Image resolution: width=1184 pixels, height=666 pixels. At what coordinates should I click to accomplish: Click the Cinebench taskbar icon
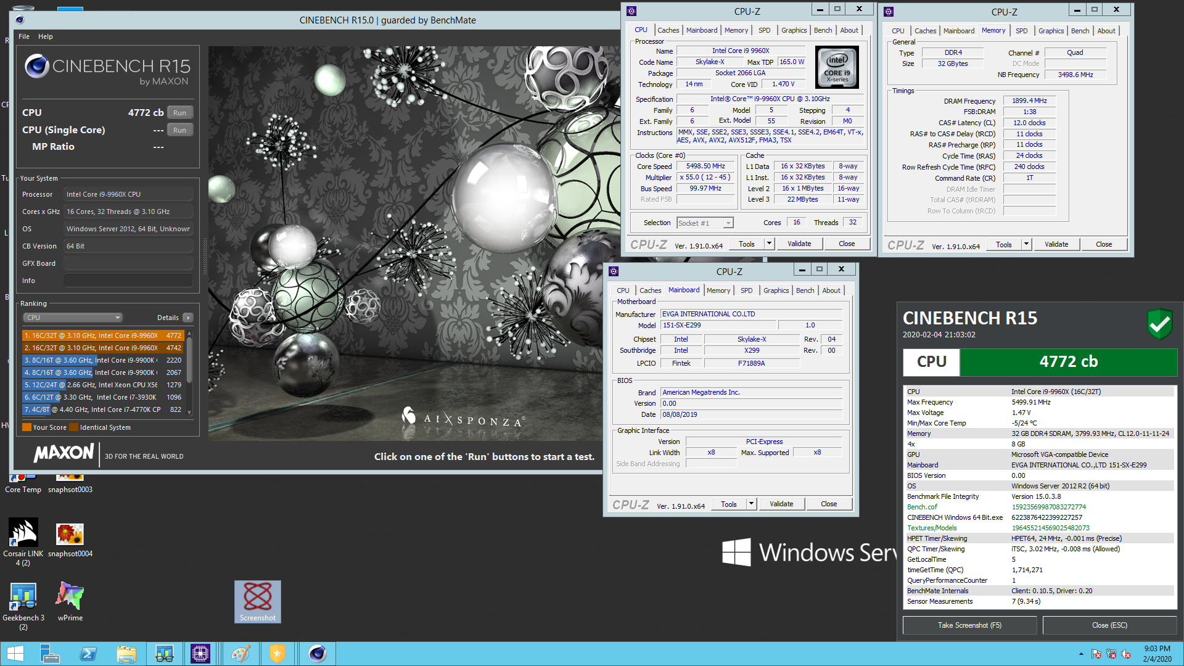(x=318, y=654)
